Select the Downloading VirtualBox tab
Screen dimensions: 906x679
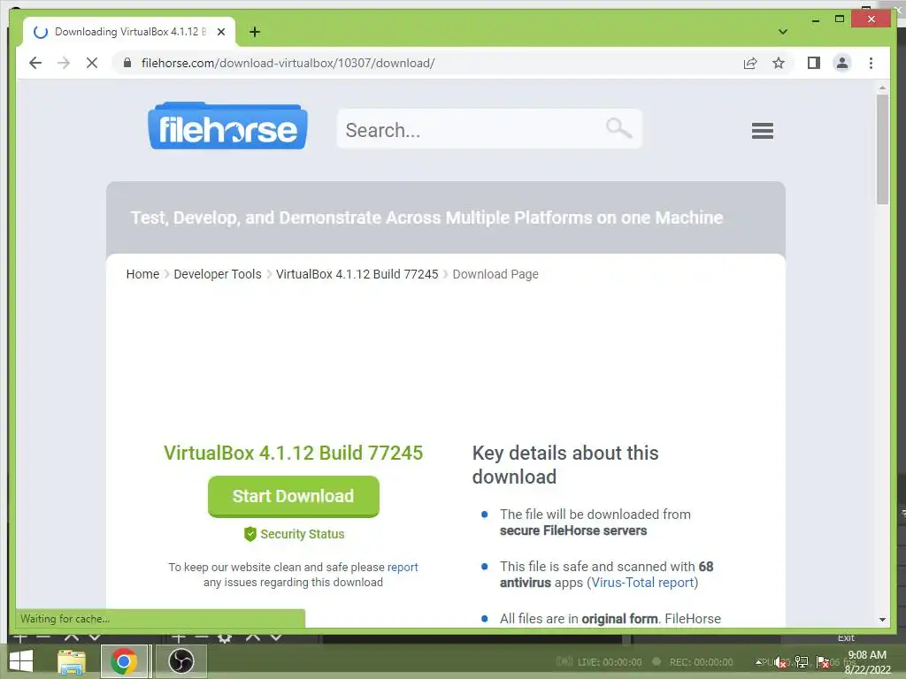129,32
